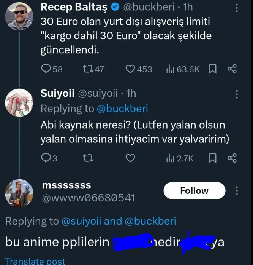Bookmark Recep Baltaş's tweet
The image size is (253, 265).
click(212, 69)
